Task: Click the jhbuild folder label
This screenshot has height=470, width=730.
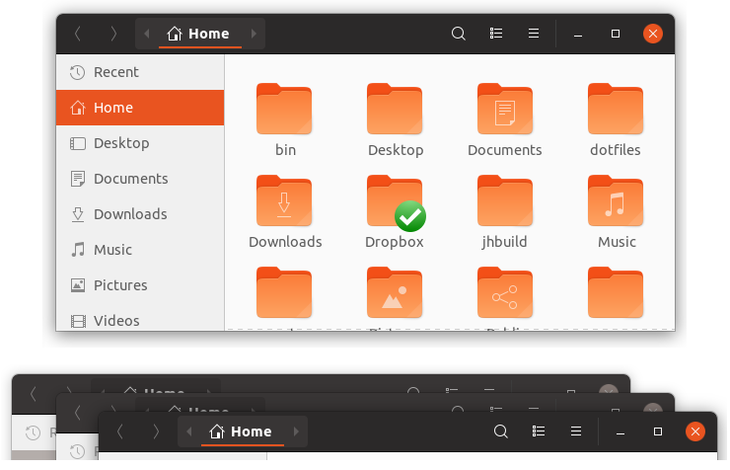Action: coord(505,242)
